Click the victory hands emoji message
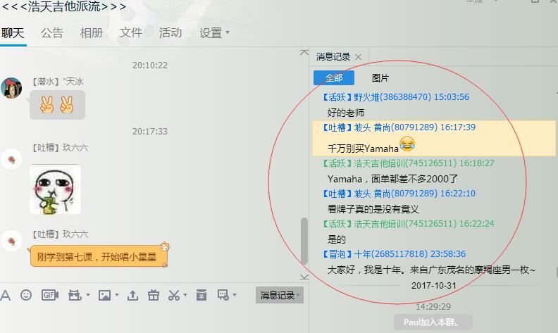The height and width of the screenshot is (333, 558). click(x=57, y=105)
